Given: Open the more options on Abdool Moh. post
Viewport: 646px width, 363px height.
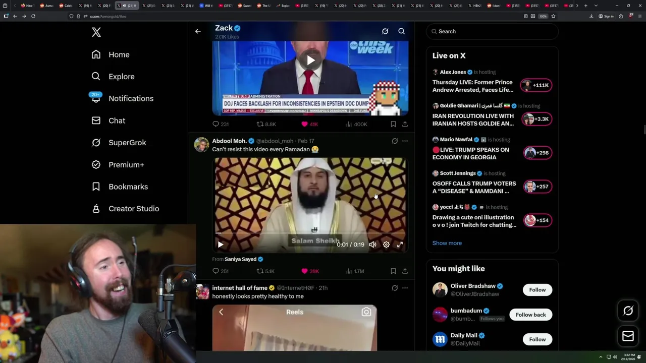Looking at the screenshot, I should click(405, 141).
